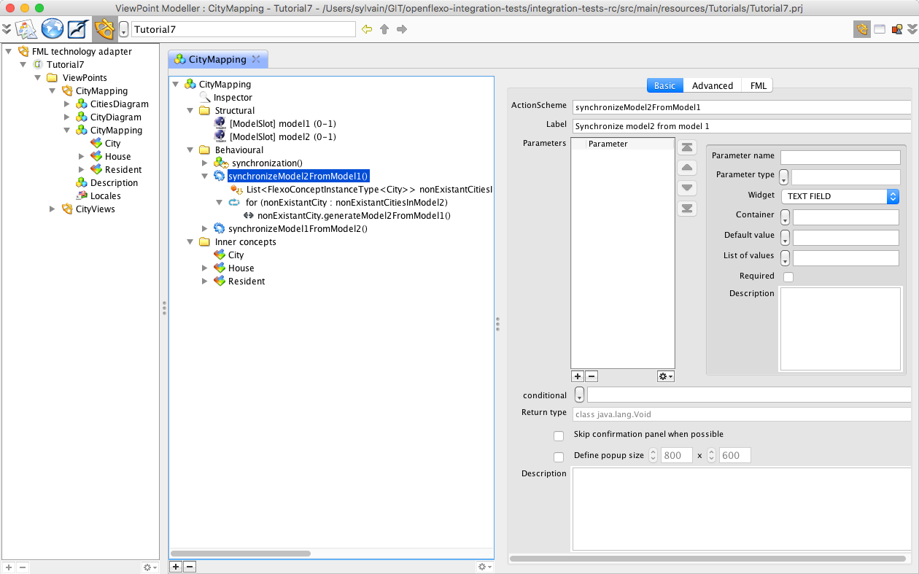Click the ViewPoint perspective icon at toolbar right
919x574 pixels.
862,29
